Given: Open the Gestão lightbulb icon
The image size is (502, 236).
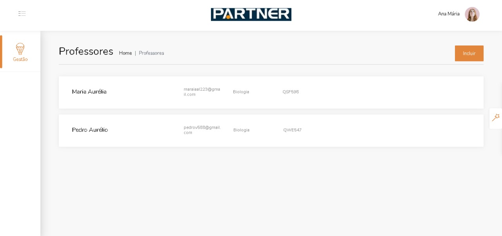Looking at the screenshot, I should point(20,49).
